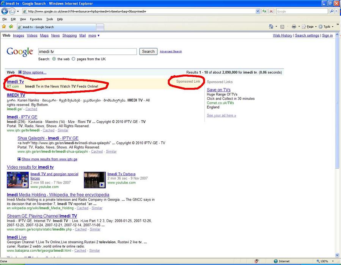Click the vertical scrollbar thumb
This screenshot has width=341, height=265.
click(x=337, y=102)
